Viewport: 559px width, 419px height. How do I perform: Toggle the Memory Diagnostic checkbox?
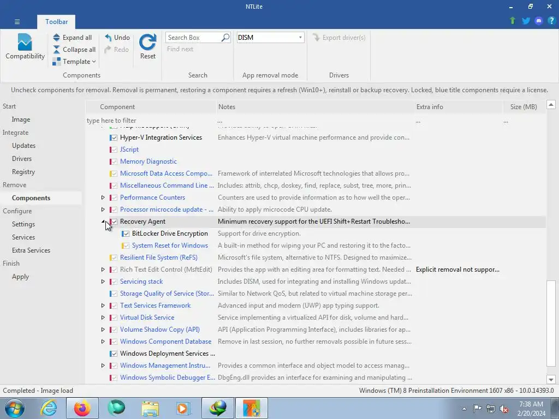tap(114, 161)
